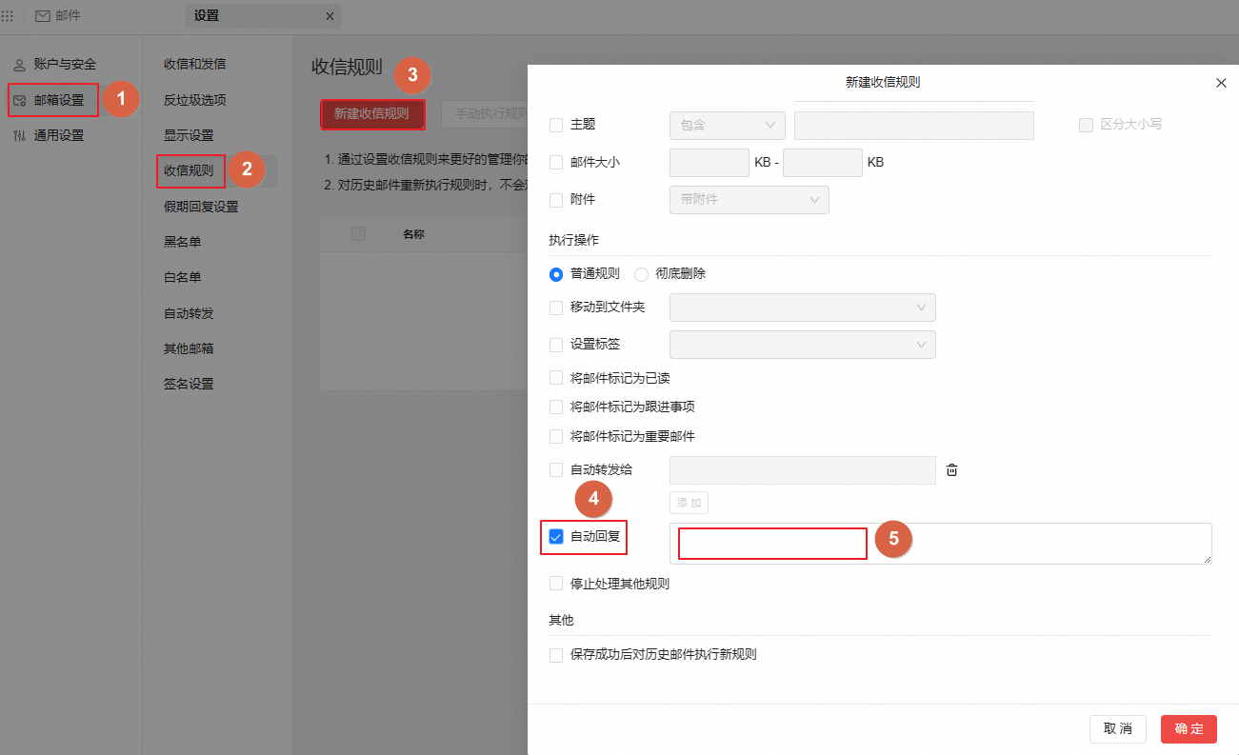Check 将邮件标记为已读 option
The image size is (1239, 755).
(x=556, y=378)
